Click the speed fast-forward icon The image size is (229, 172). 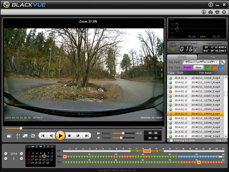point(99,133)
